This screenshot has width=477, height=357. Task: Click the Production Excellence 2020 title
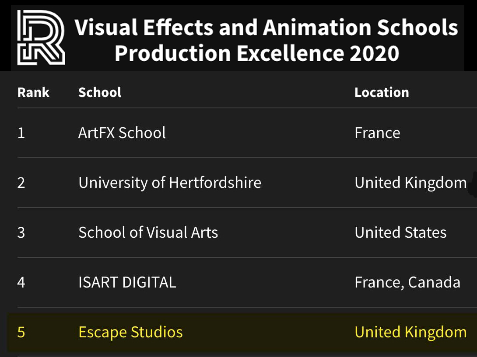(257, 53)
